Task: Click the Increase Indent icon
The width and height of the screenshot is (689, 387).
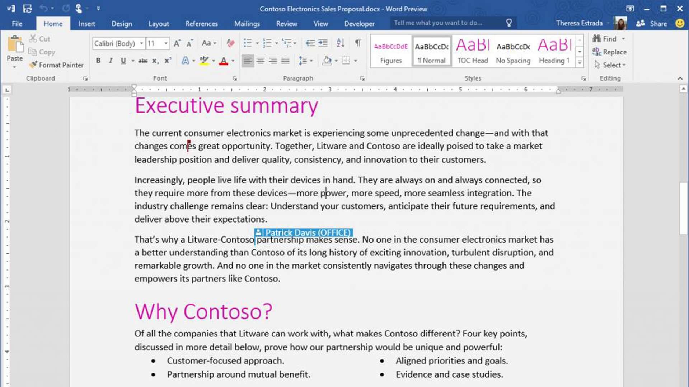Action: 323,43
